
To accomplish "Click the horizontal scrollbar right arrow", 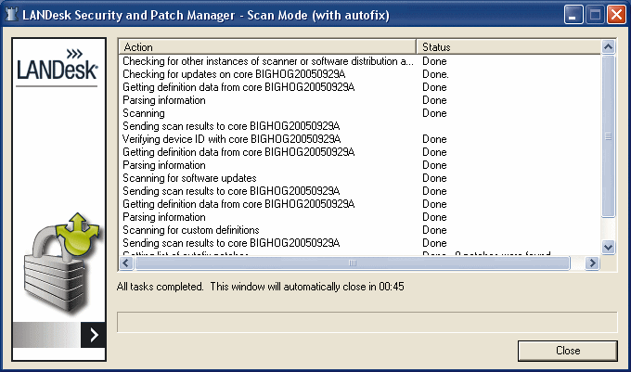I will pos(592,263).
